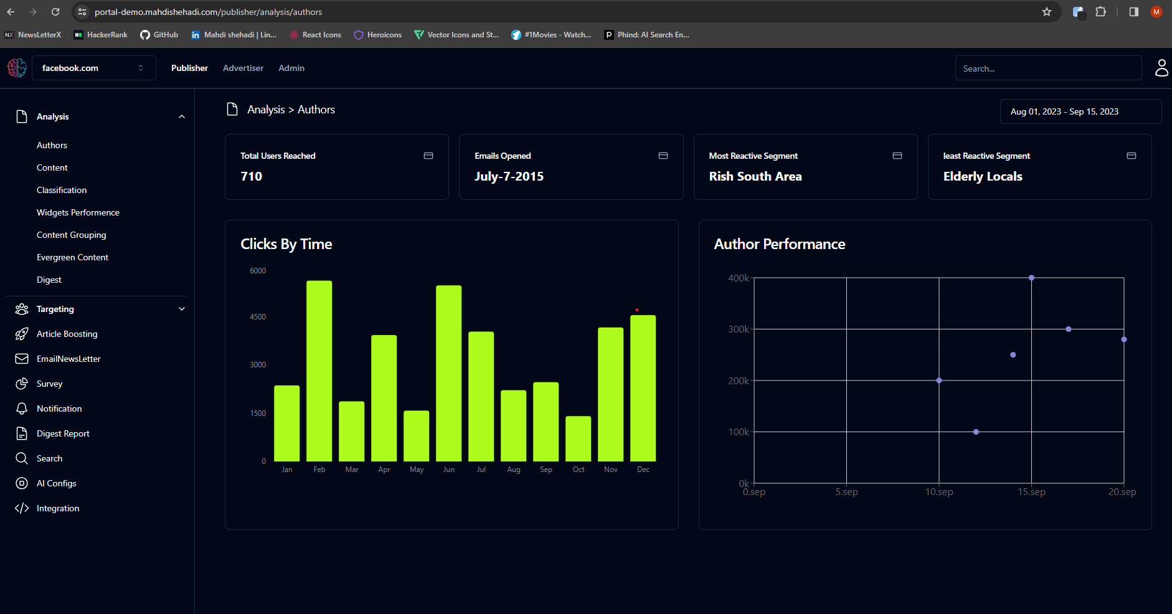Collapse the Analysis section chevron
This screenshot has width=1172, height=614.
click(x=182, y=116)
